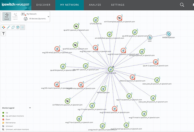Select the Utah building group node
Viewport: 194px width, 132px height.
click(x=150, y=37)
